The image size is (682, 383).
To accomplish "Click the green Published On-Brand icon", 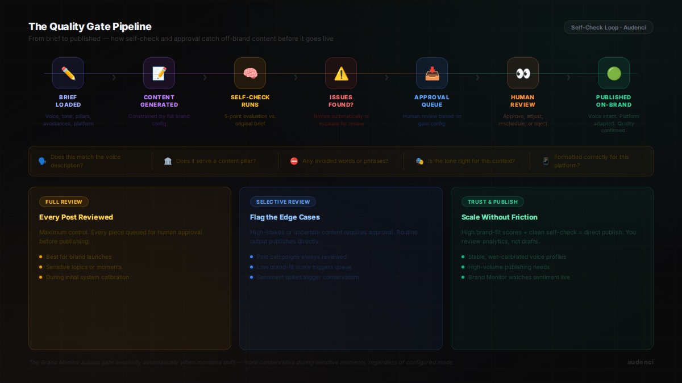I will pos(614,73).
